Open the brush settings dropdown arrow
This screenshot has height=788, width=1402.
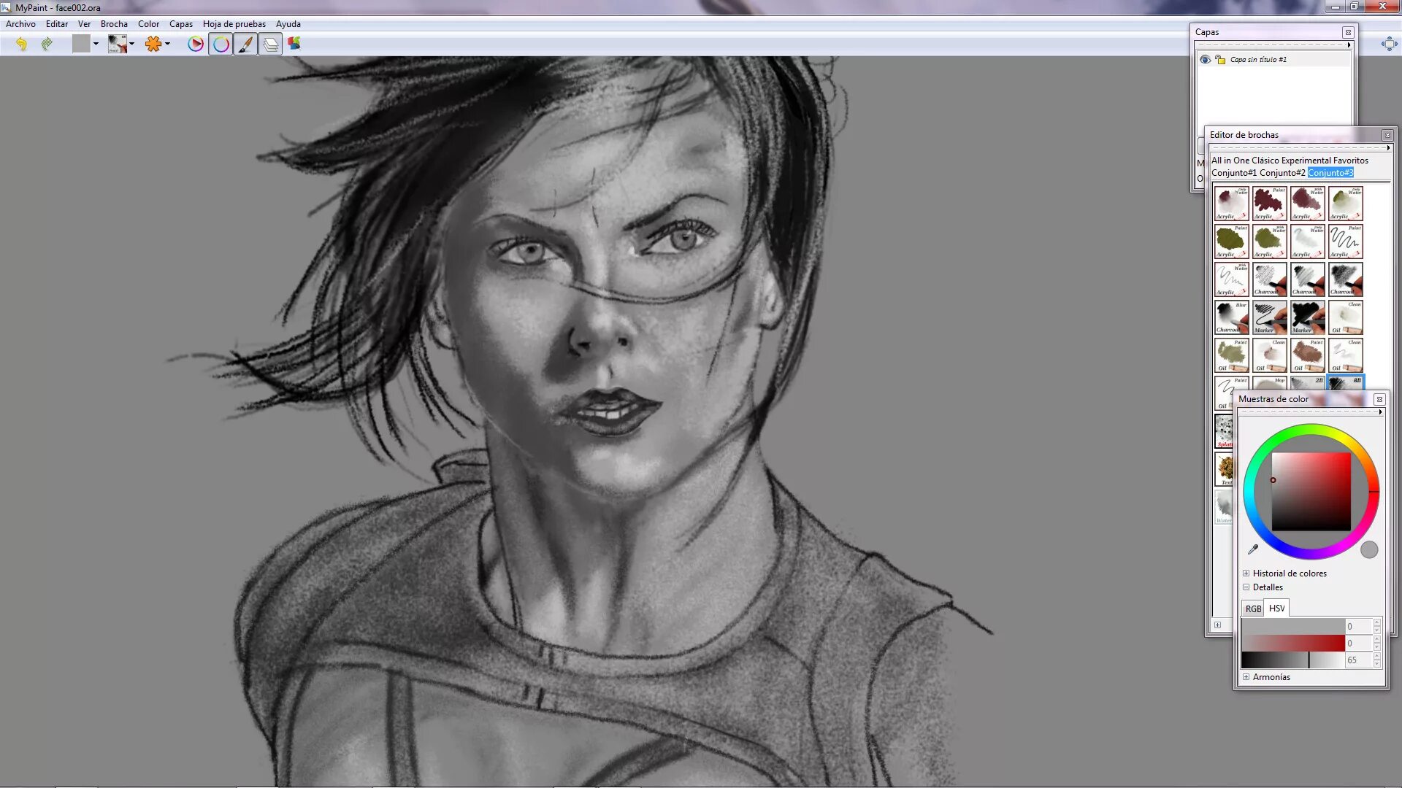pos(167,45)
